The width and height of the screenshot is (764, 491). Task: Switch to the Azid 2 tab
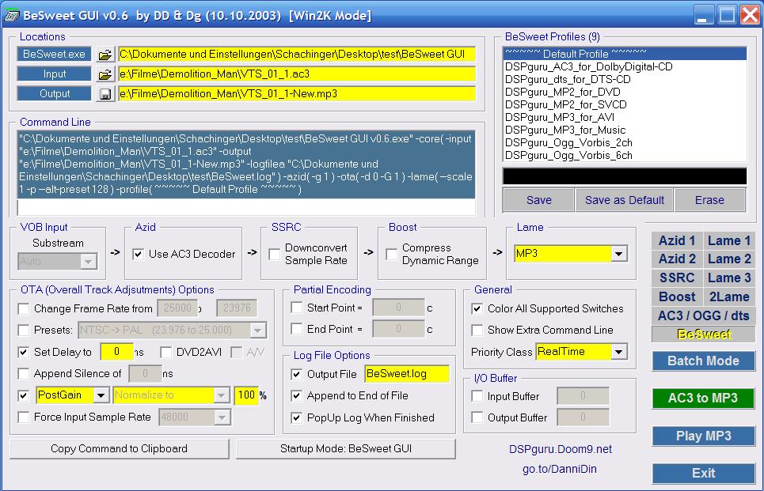(x=677, y=259)
